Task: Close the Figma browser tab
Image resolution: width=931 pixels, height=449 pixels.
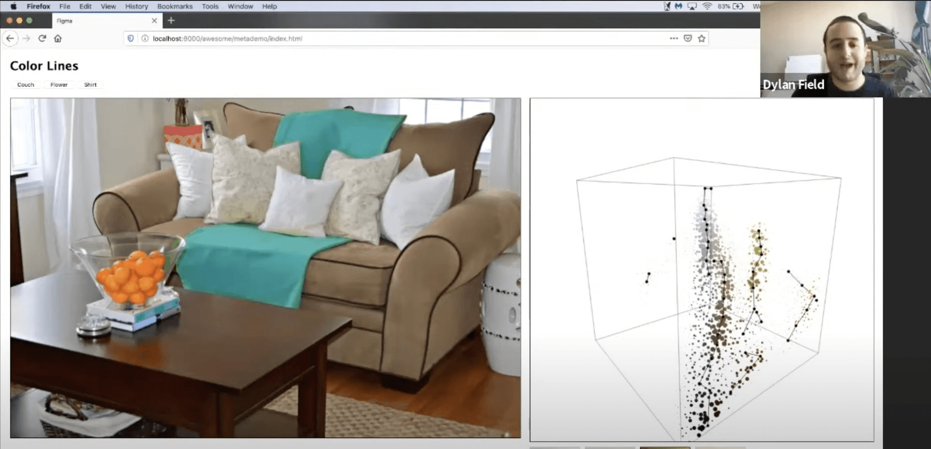Action: [x=154, y=21]
